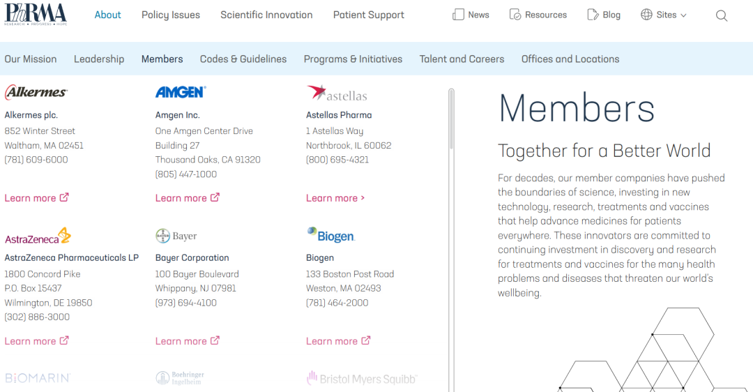Go to Programs & Initiatives tab
Viewport: 753px width, 392px height.
(353, 59)
